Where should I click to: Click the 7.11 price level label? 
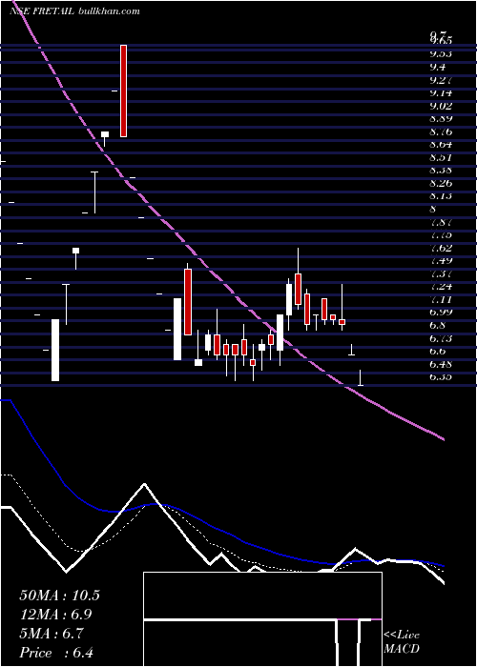click(x=441, y=300)
